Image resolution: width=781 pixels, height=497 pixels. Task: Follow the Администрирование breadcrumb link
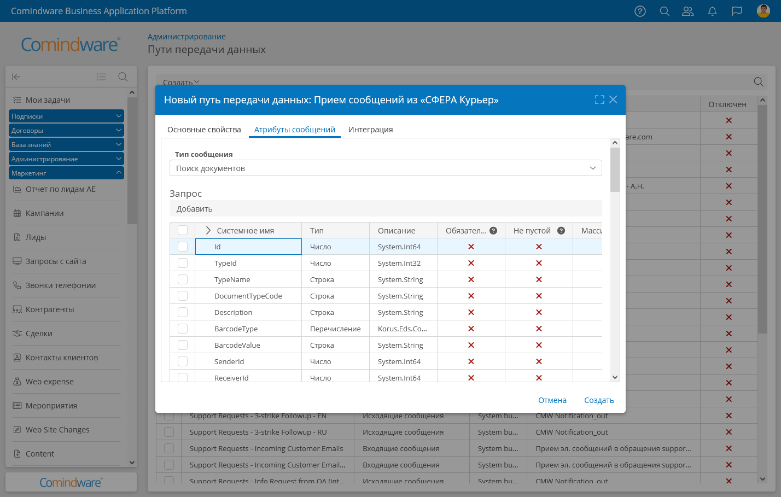(x=186, y=37)
